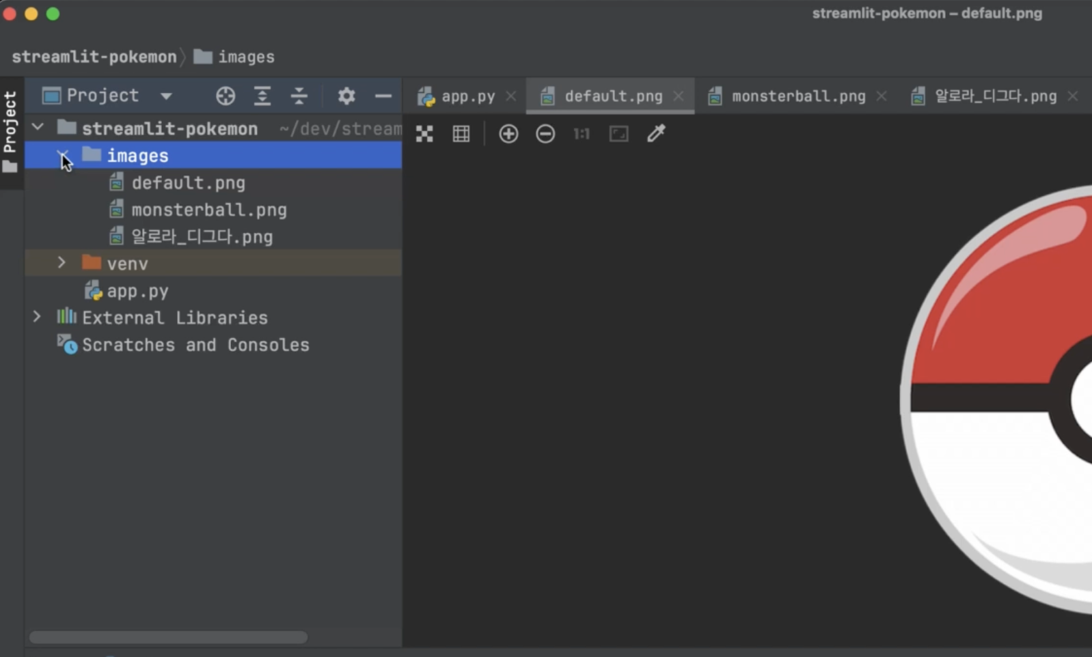Hide the Project tool window with minus icon
The image size is (1092, 657).
[383, 96]
